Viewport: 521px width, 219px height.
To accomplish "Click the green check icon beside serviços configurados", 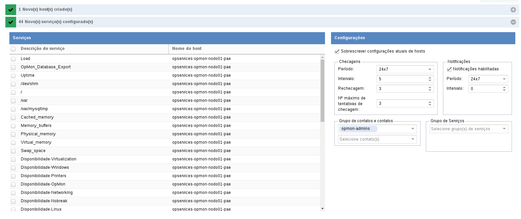I will click(x=11, y=22).
